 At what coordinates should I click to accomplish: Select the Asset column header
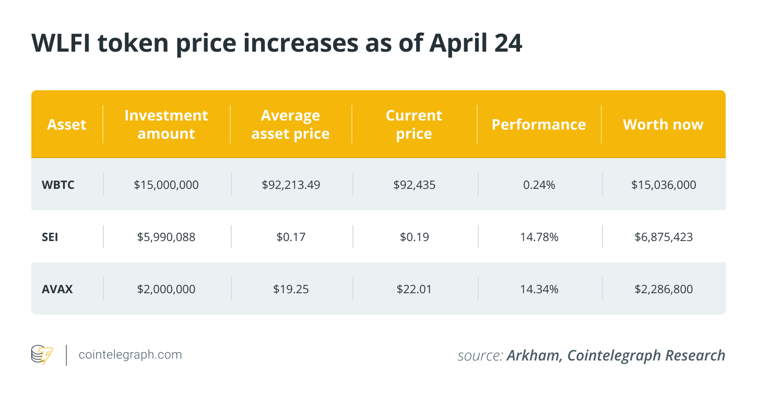[67, 125]
